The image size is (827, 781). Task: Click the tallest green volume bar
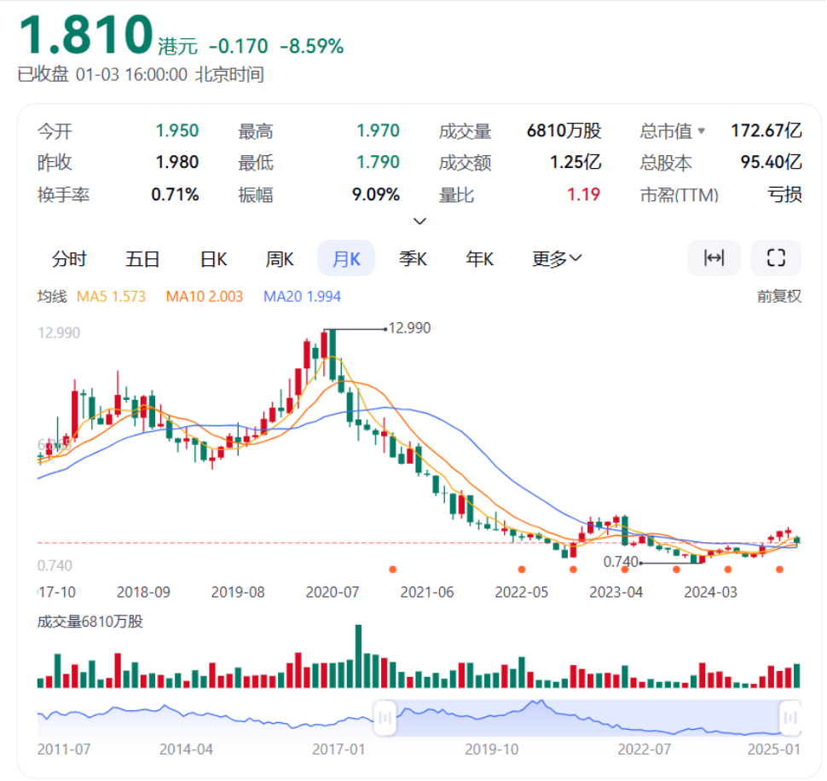[x=357, y=657]
